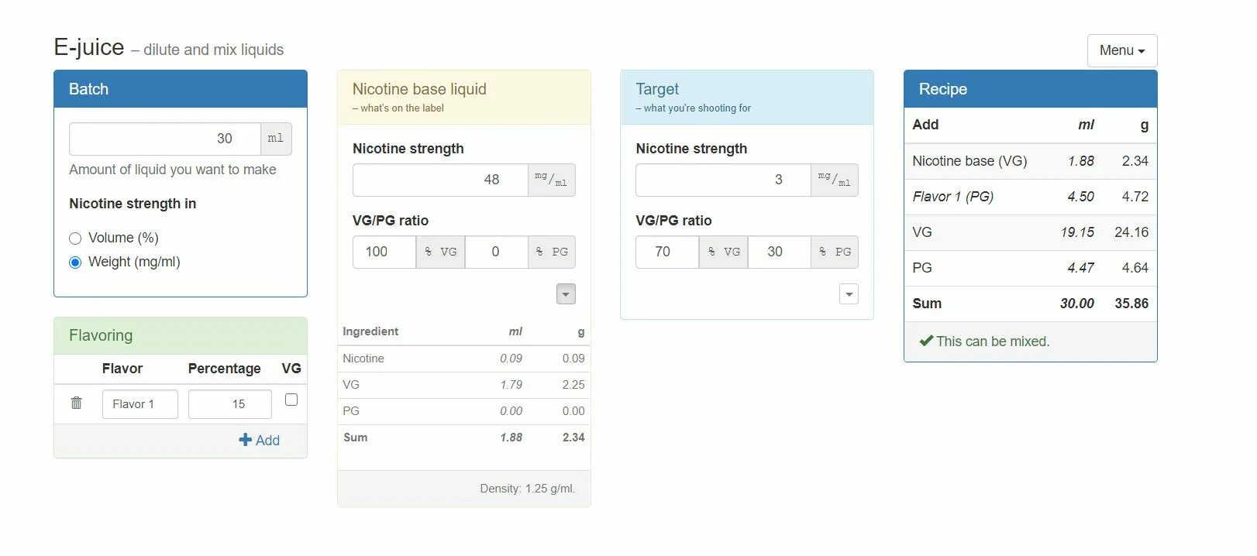Viewport: 1257px width, 556px height.
Task: Focus the base liquid VG percent field
Action: click(384, 252)
